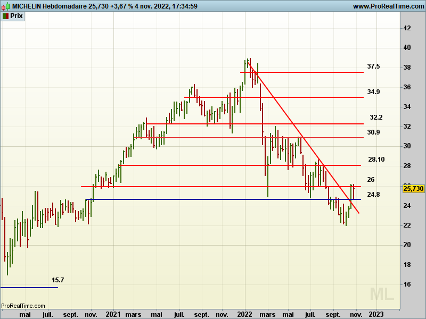426x319 pixels.
Task: Select the label 26 beside the red line
Action: click(x=371, y=180)
